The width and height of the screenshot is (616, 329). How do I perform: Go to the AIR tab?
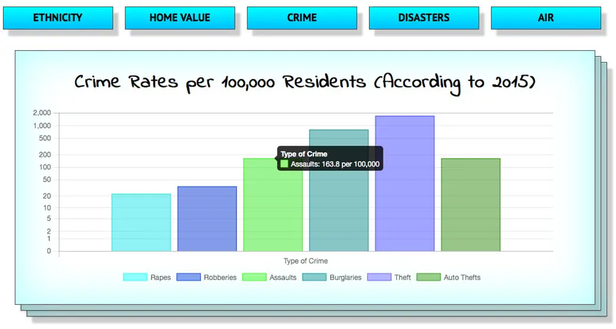click(x=546, y=18)
